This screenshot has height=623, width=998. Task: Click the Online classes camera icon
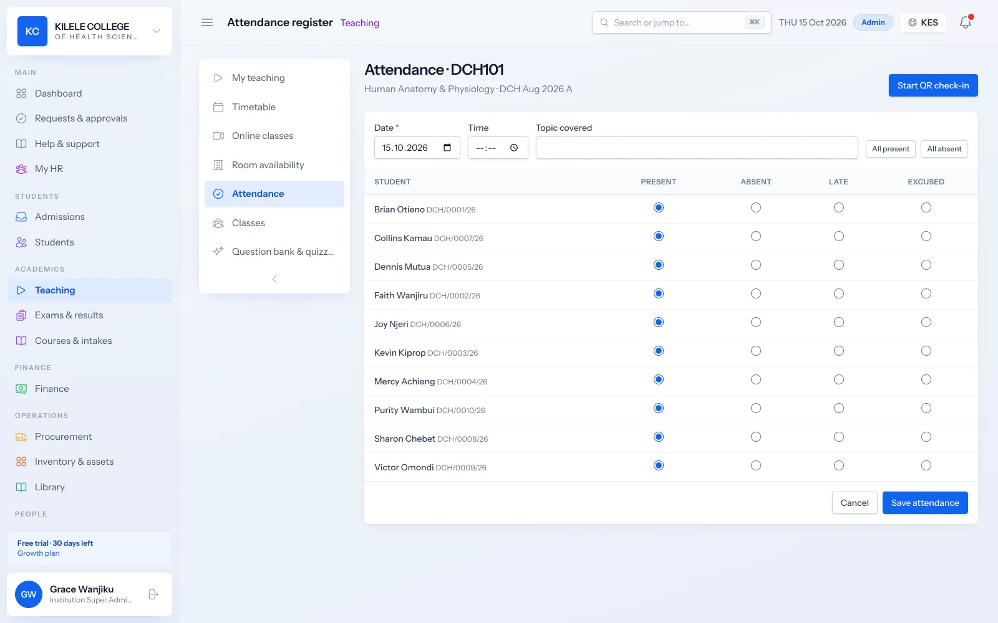point(218,136)
